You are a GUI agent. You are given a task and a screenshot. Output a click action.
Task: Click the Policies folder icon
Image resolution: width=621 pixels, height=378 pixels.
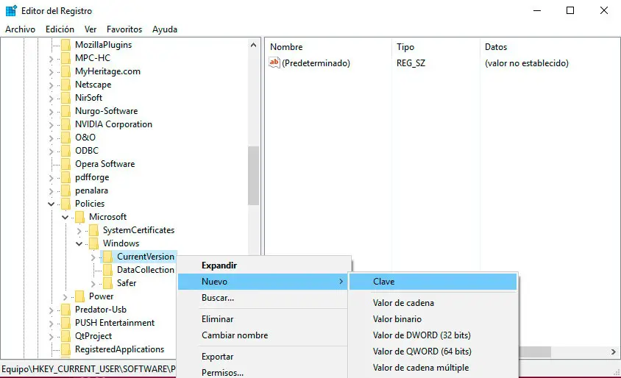tap(65, 204)
